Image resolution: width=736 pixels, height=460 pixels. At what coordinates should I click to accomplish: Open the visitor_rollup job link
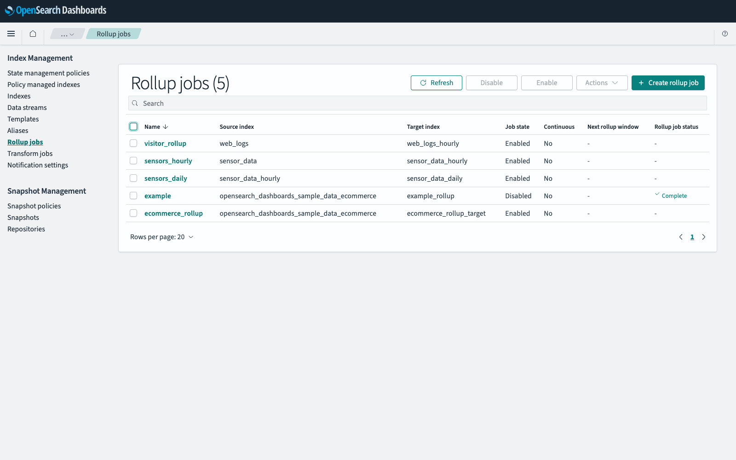coord(165,144)
